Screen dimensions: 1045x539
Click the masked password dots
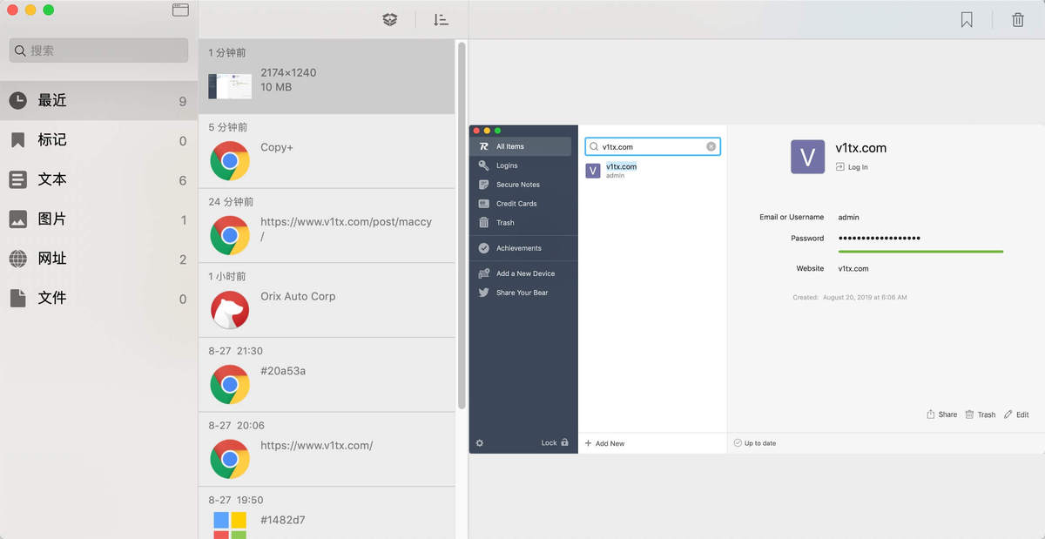pos(880,238)
